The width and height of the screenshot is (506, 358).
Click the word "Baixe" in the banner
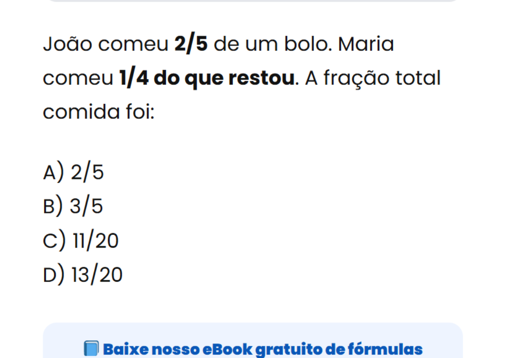[123, 349]
